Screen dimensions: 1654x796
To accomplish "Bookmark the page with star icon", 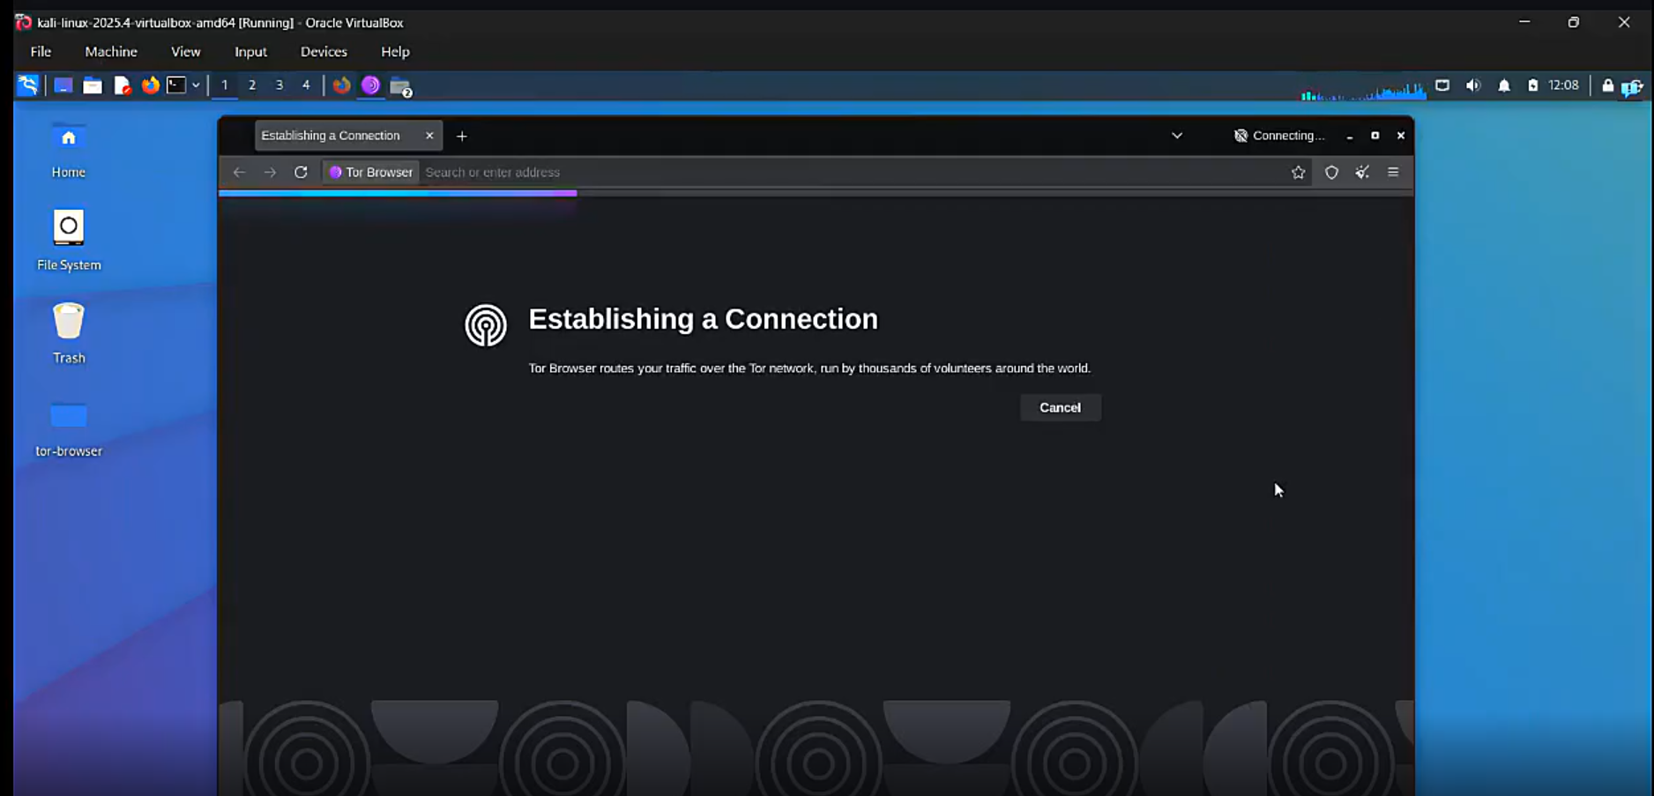I will 1298,173.
